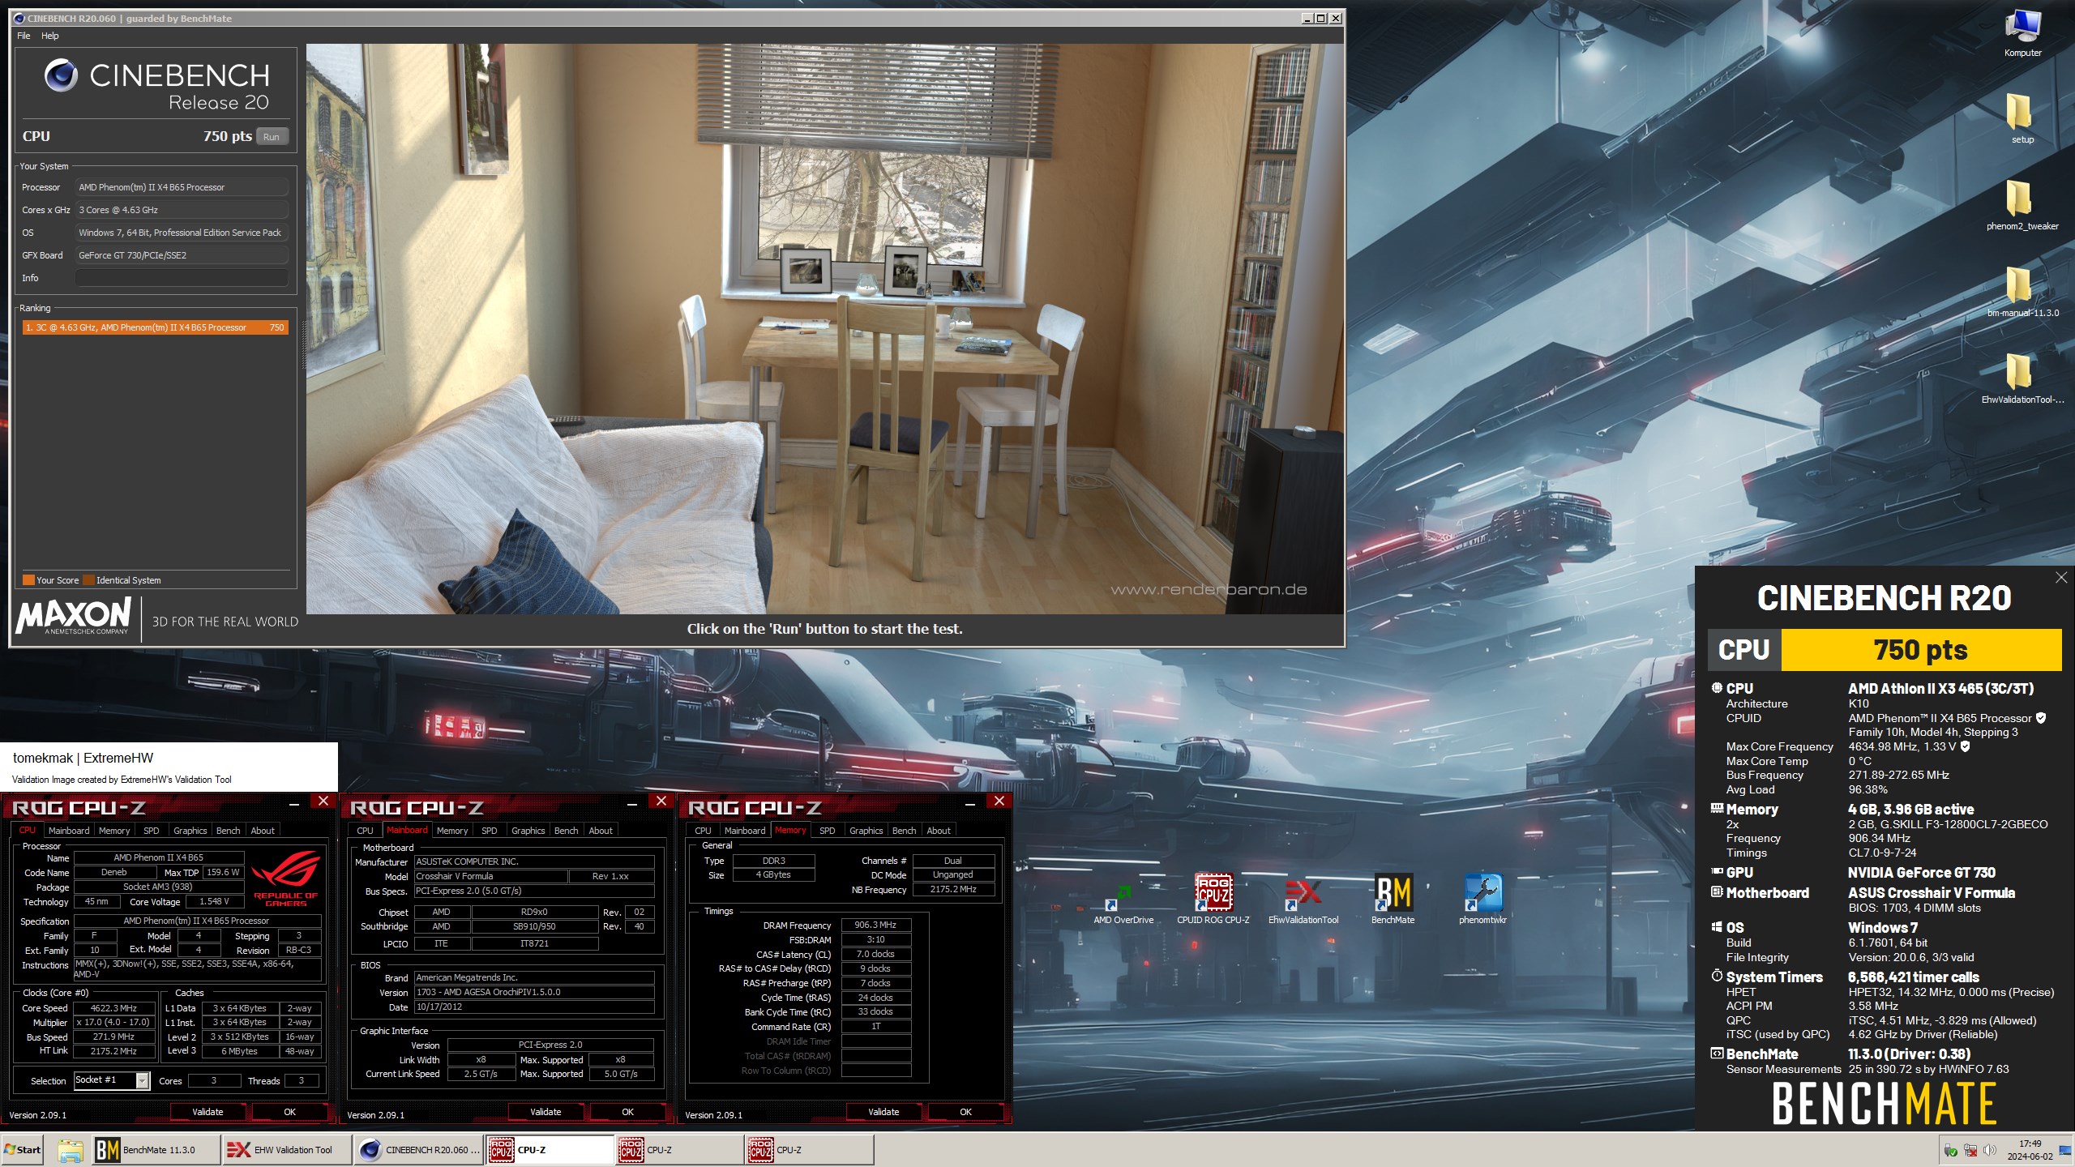Open the Help menu in Cinebench
2075x1167 pixels.
[x=50, y=36]
